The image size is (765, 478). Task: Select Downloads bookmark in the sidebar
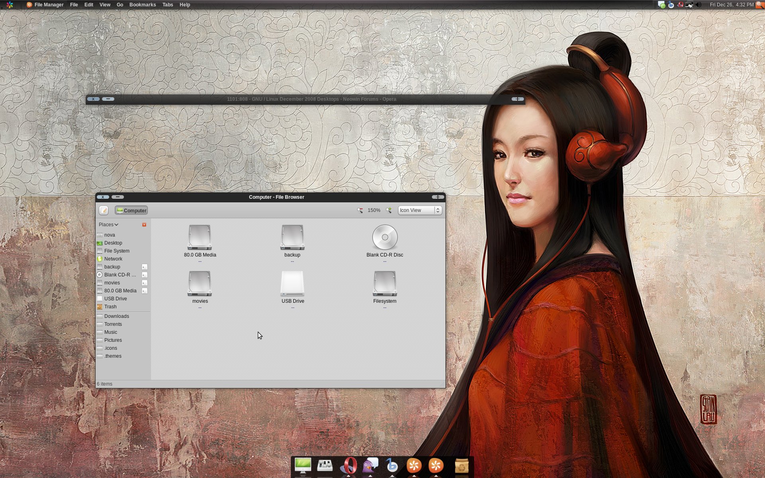[x=116, y=316]
